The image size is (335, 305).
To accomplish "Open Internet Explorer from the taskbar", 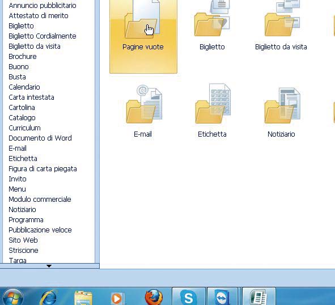I will click(49, 298).
